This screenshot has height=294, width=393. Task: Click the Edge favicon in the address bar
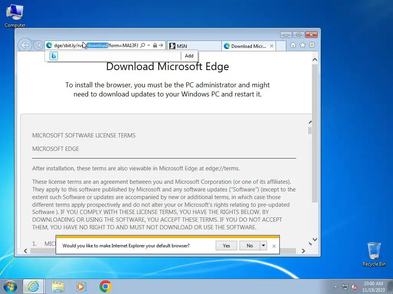point(49,45)
